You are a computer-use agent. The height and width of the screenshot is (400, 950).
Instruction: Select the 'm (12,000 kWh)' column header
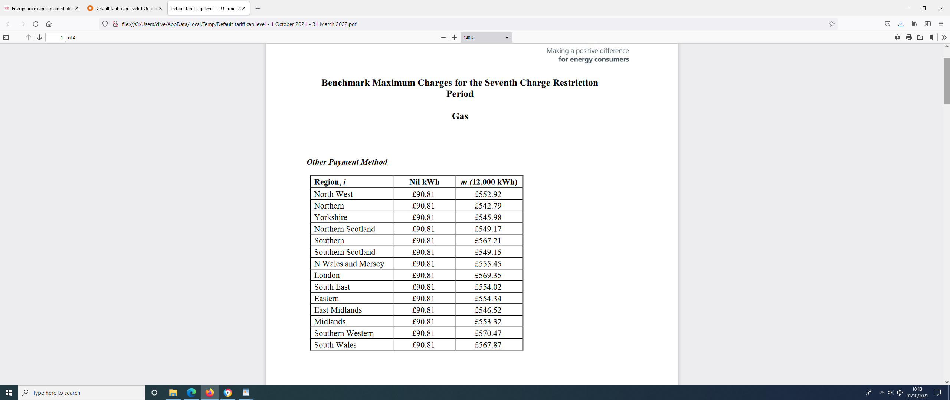pyautogui.click(x=489, y=182)
